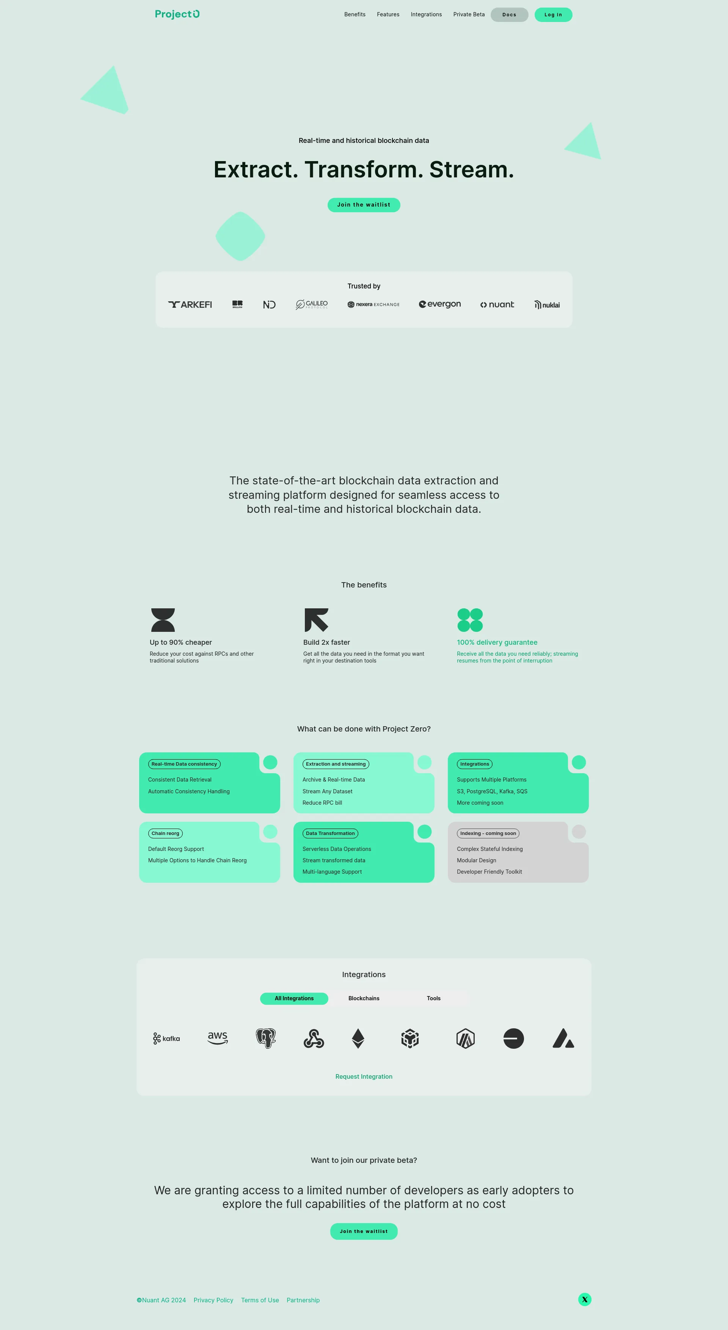
Task: Click the AWS integration icon
Action: 216,1040
